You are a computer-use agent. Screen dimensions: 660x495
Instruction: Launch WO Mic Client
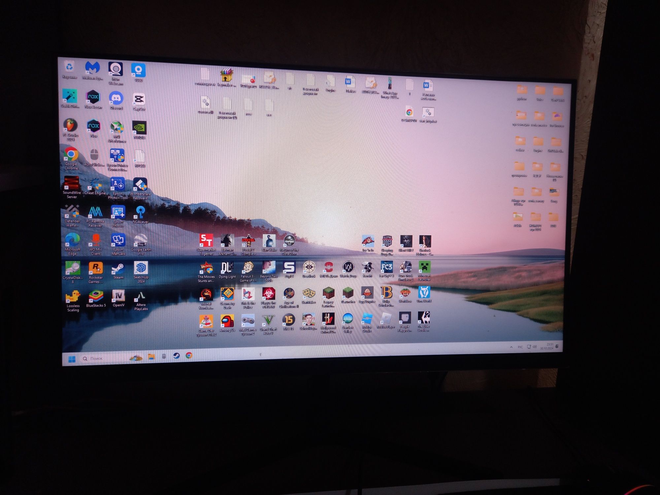(95, 244)
